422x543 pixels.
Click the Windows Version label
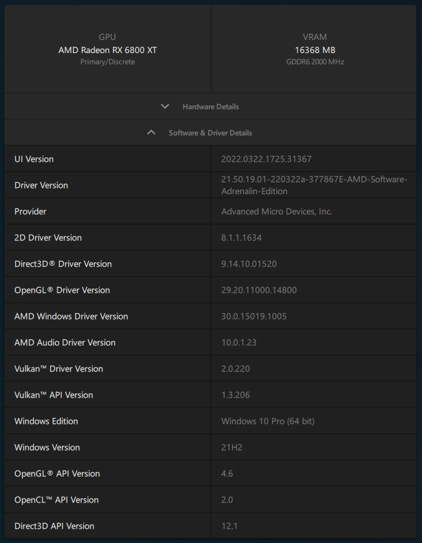pyautogui.click(x=47, y=448)
